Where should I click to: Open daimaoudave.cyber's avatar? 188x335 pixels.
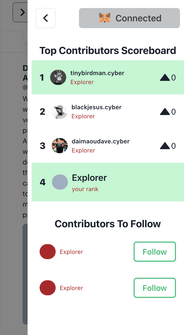tap(60, 146)
